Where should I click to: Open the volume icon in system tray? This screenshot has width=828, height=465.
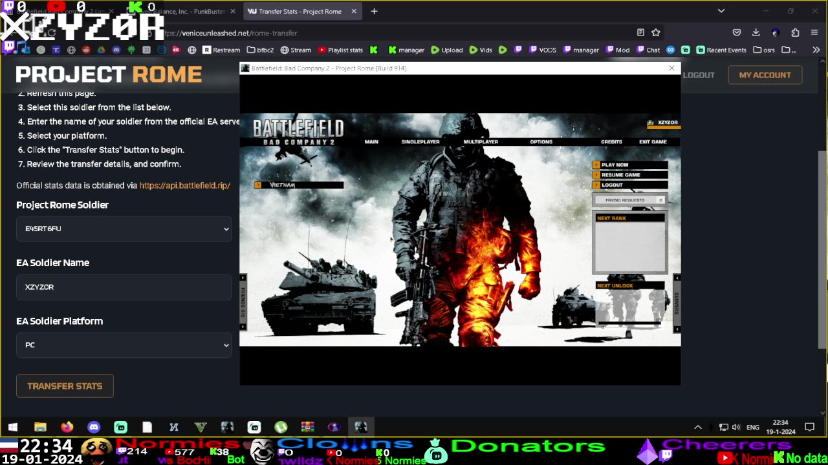(736, 427)
